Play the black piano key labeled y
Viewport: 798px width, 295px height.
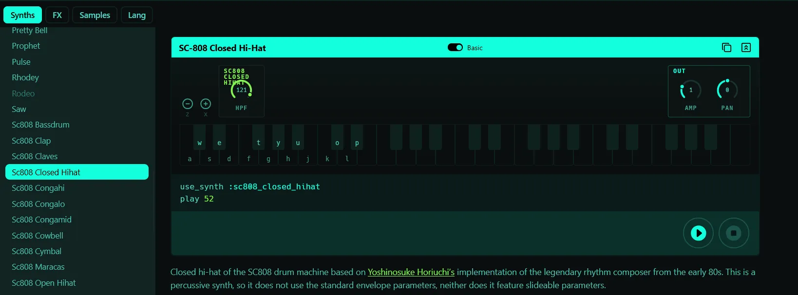[x=278, y=137]
